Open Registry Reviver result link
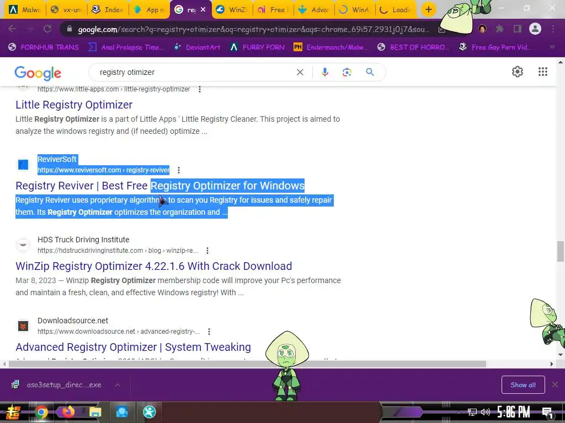 pos(160,186)
